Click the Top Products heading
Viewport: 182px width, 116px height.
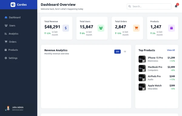tap(147, 50)
